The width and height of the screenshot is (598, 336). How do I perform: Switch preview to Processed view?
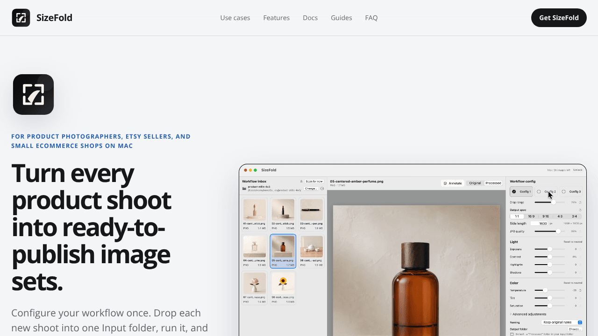[x=493, y=183]
